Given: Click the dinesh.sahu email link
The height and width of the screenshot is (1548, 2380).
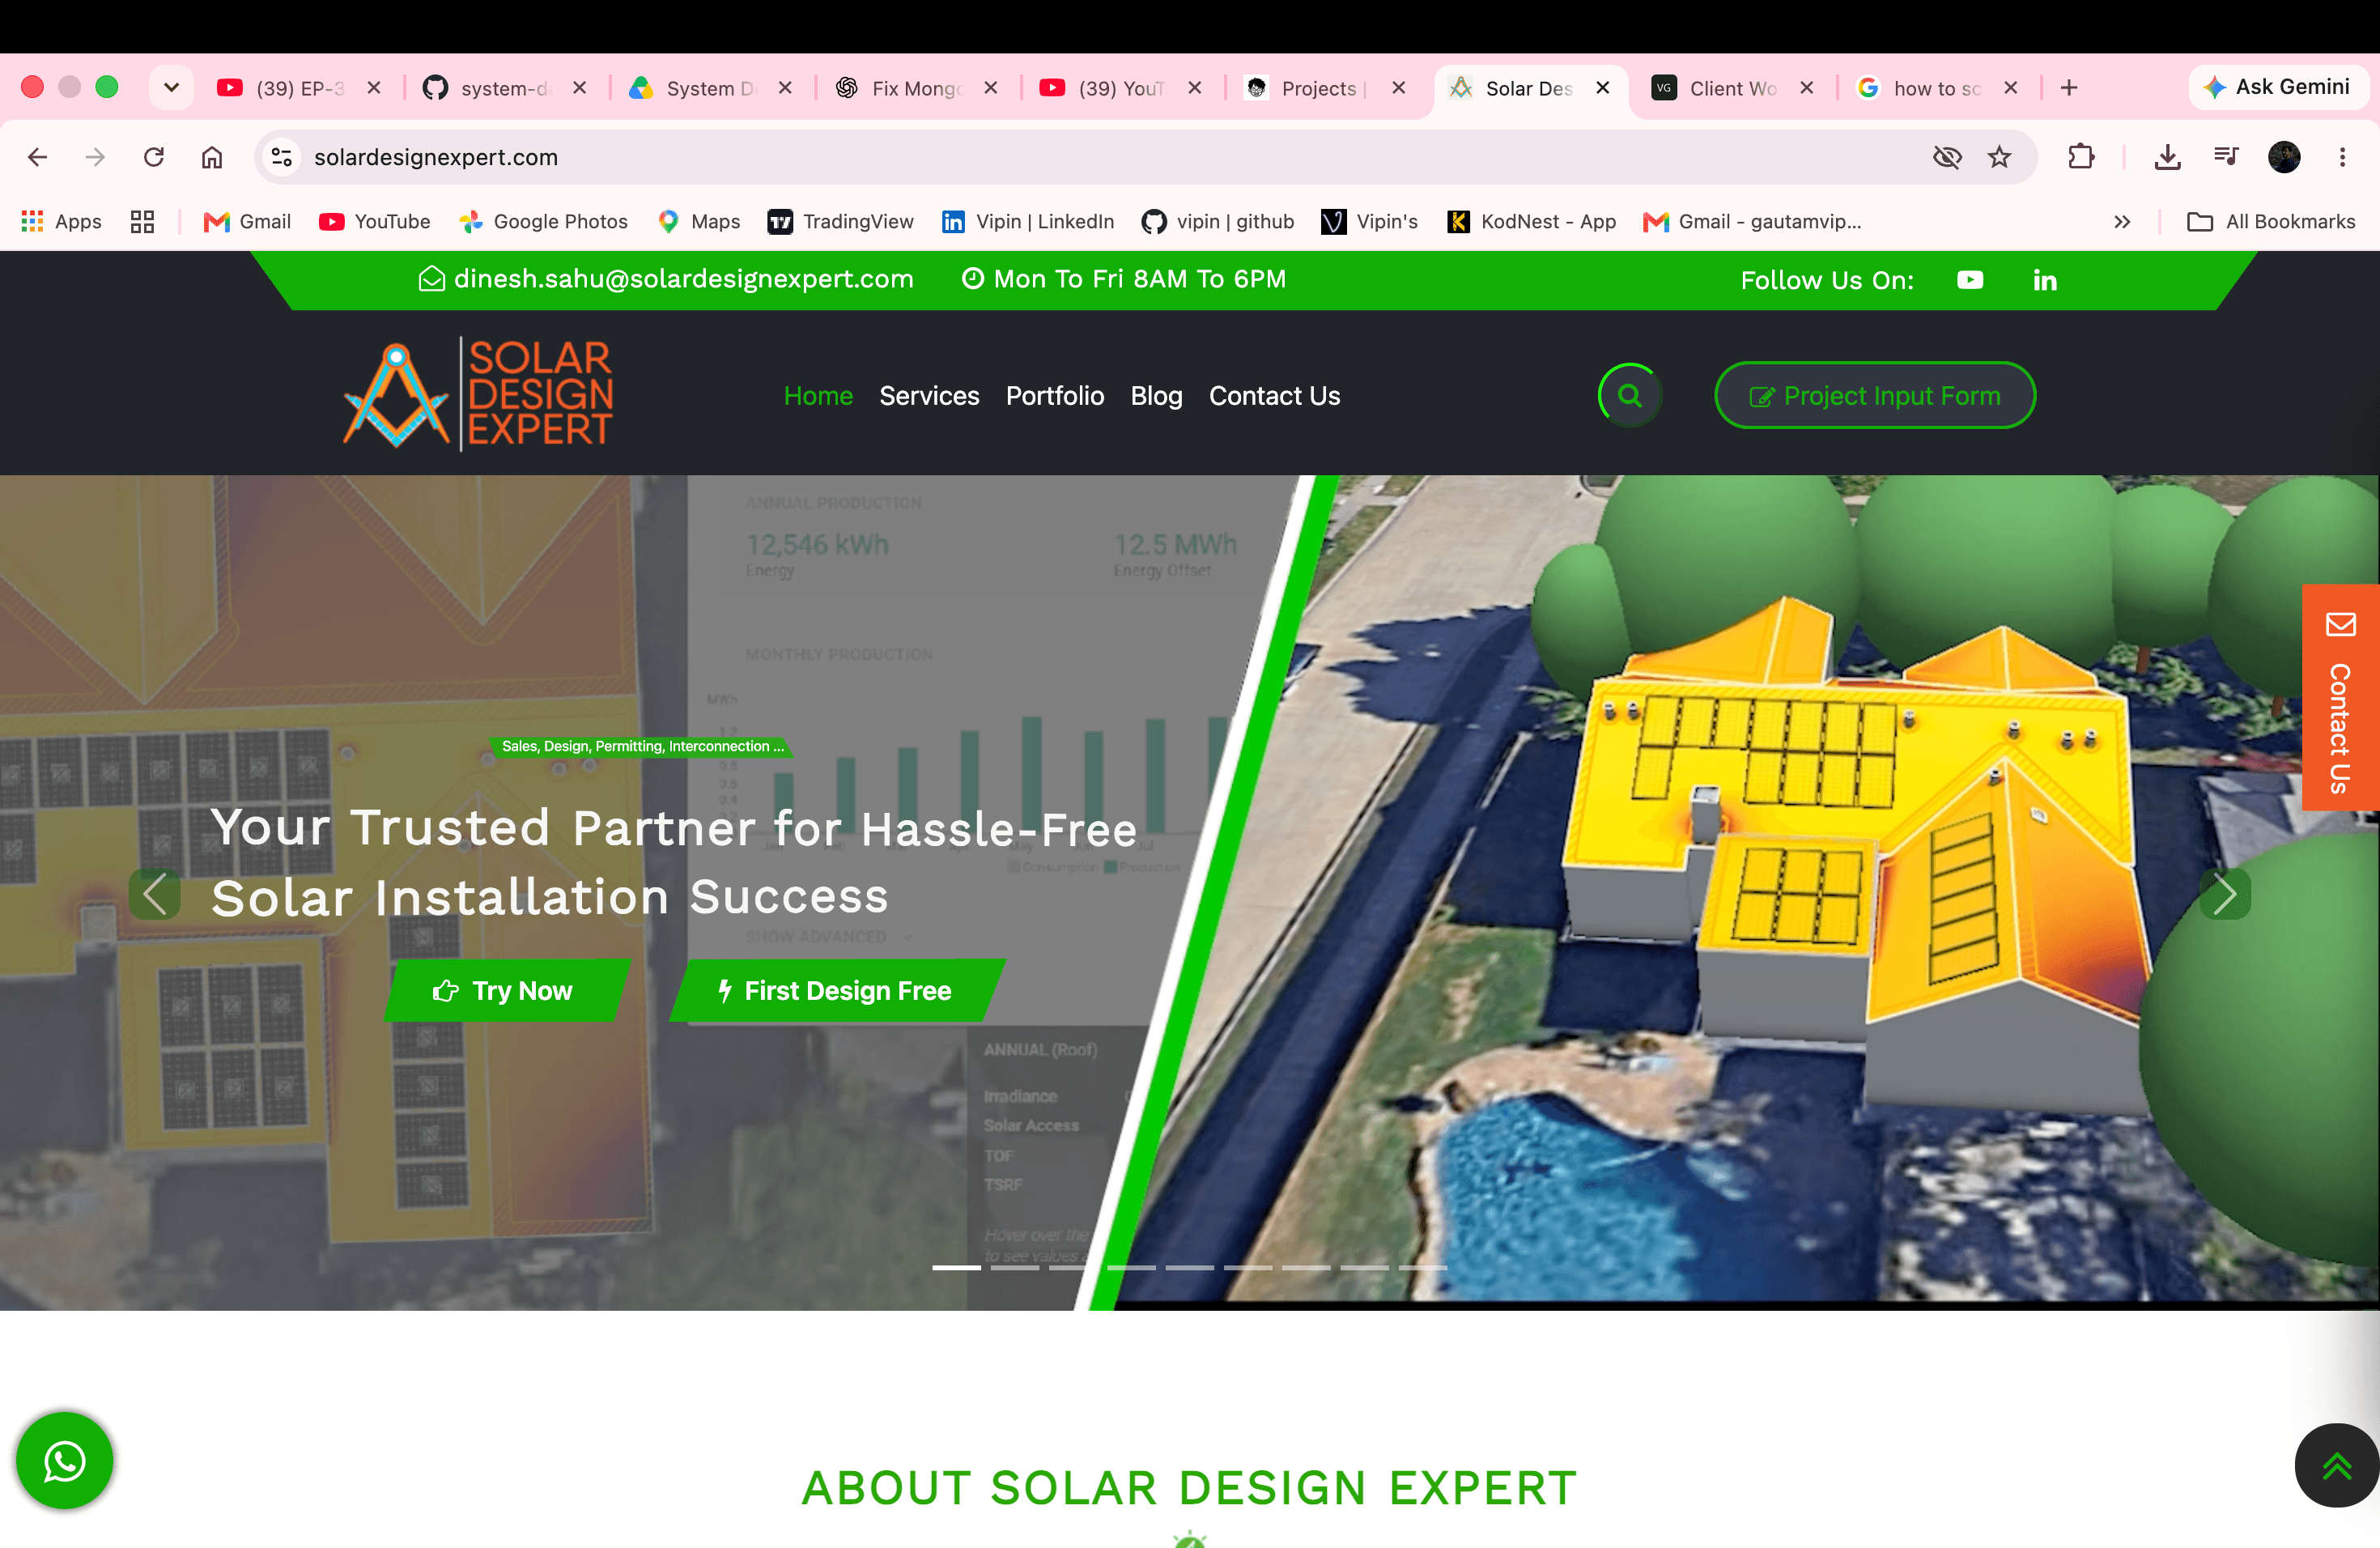Looking at the screenshot, I should click(667, 279).
